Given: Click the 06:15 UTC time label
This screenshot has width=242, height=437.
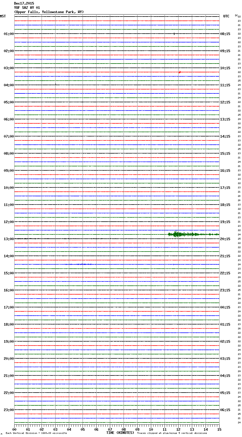Looking at the screenshot, I should pyautogui.click(x=225, y=410).
